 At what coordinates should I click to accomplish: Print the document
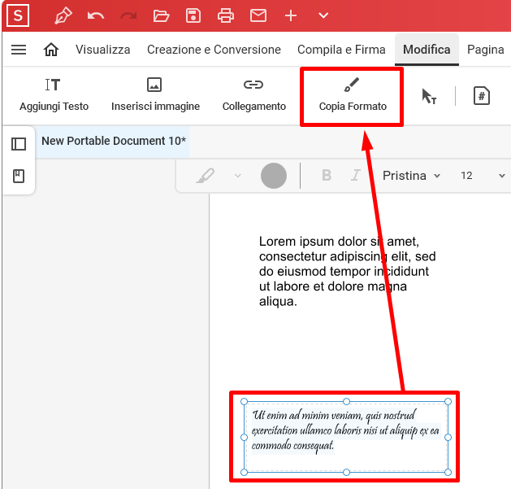click(x=226, y=15)
